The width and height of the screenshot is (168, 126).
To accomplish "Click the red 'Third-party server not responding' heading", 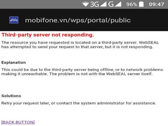I will pos(48,35).
